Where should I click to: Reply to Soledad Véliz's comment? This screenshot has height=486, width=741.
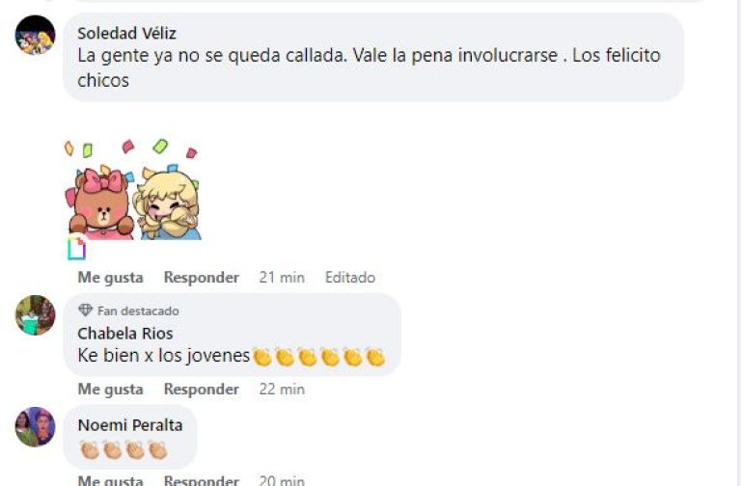pyautogui.click(x=202, y=278)
